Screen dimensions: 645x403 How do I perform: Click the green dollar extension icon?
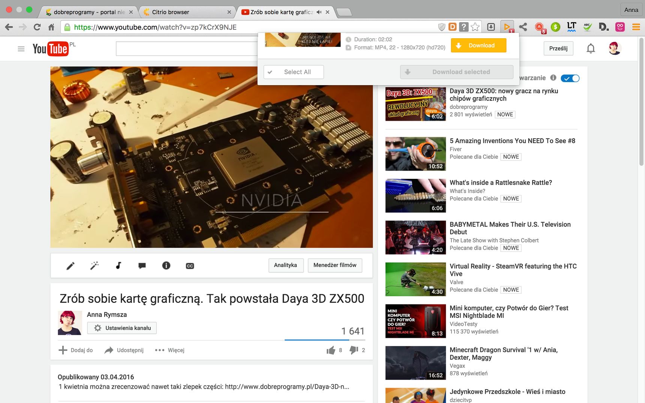click(x=555, y=27)
